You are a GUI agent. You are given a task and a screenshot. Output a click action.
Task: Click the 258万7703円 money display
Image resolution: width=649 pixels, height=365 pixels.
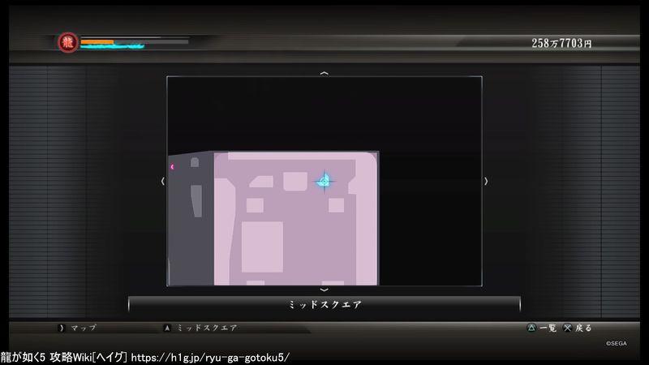point(561,43)
